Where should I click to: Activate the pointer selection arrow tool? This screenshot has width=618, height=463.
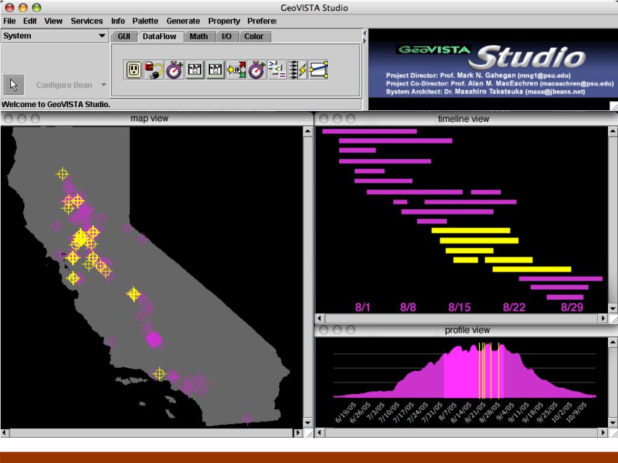pyautogui.click(x=14, y=84)
